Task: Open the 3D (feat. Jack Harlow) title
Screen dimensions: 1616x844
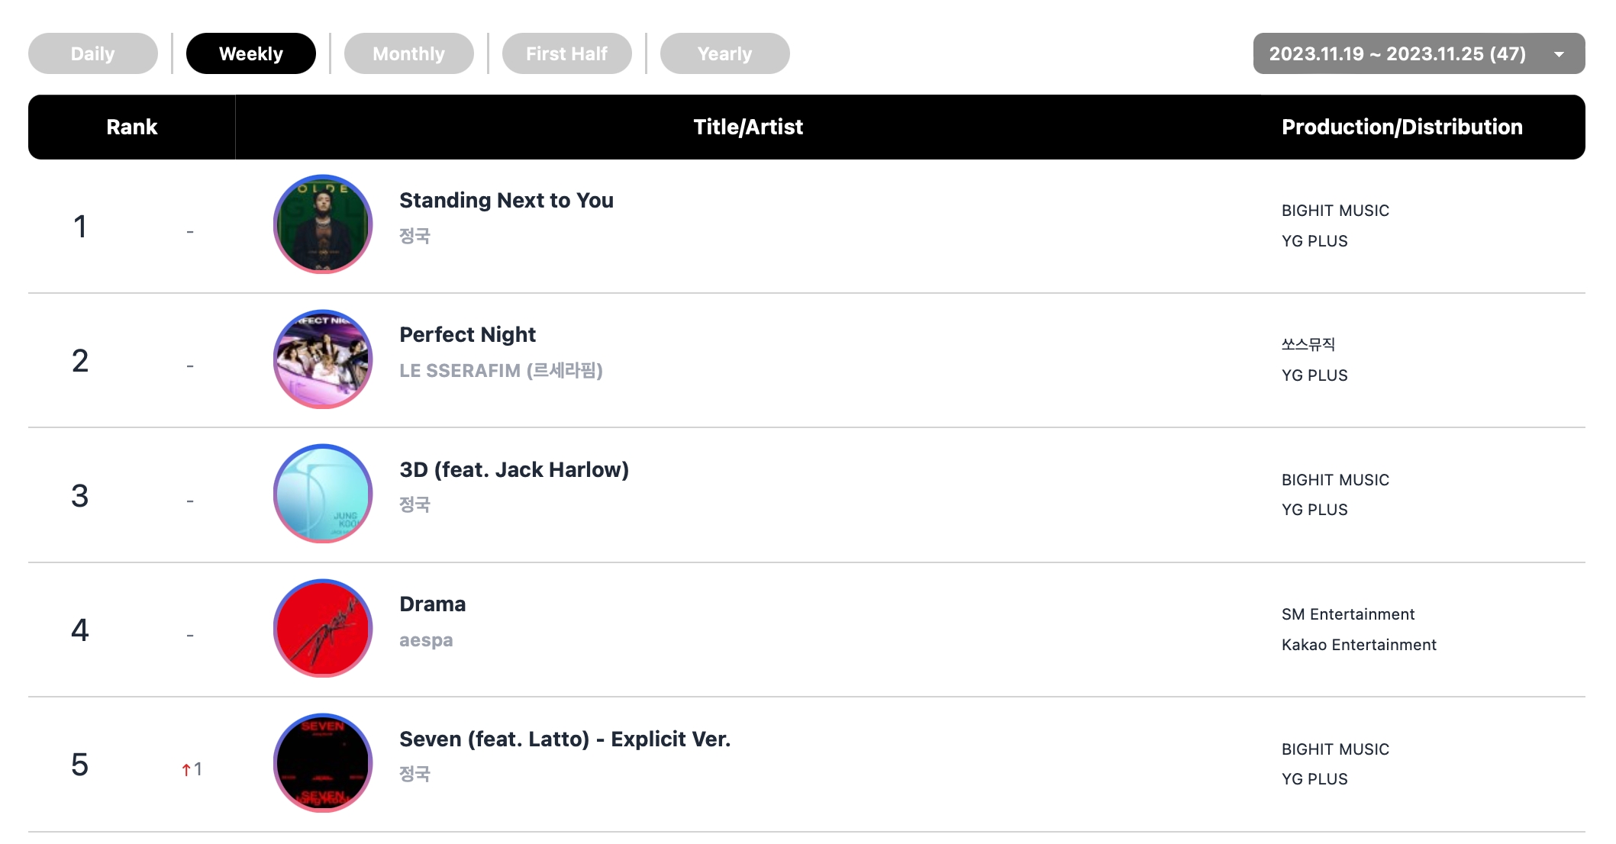Action: pos(514,469)
